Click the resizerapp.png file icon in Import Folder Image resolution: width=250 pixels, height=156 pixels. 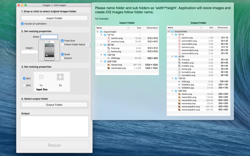(108, 68)
